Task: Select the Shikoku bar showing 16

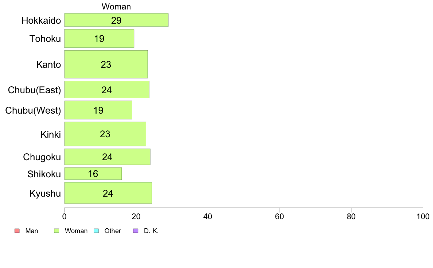Action: (93, 174)
